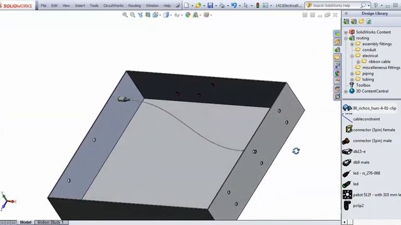Select the led - rs_276-068 item
The width and height of the screenshot is (401, 225).
(367, 173)
